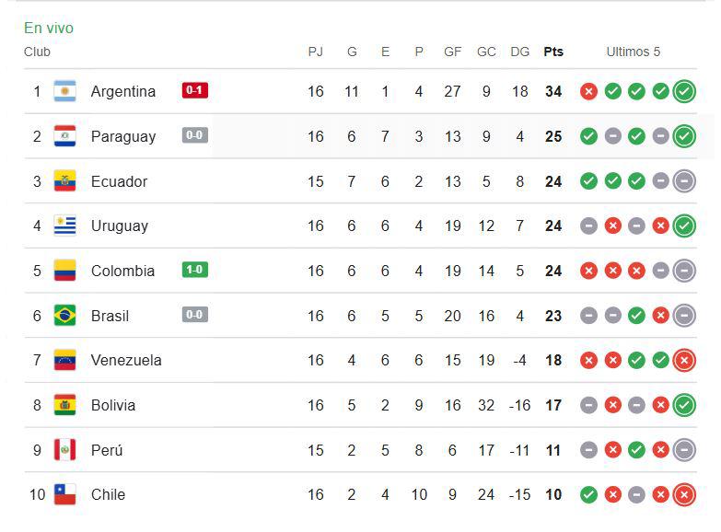Click Venezuela's latest match loss indicator
The image size is (721, 532).
pyautogui.click(x=683, y=360)
